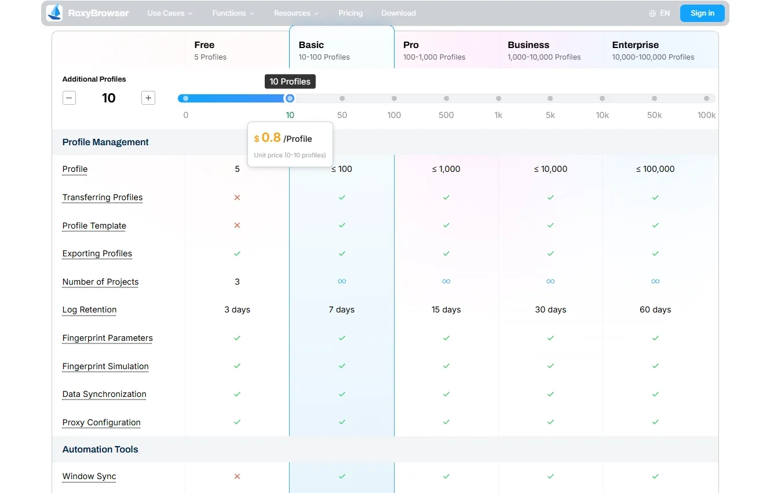Set the slider to 500 profiles
Screen dimensions: 770x493
pos(446,98)
